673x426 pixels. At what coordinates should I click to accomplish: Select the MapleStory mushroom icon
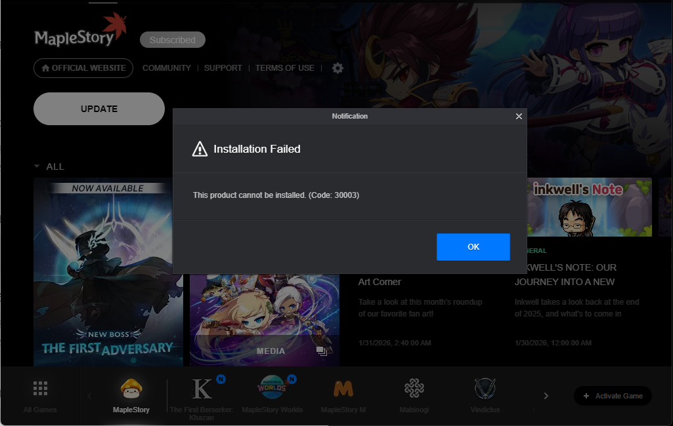[x=131, y=389]
